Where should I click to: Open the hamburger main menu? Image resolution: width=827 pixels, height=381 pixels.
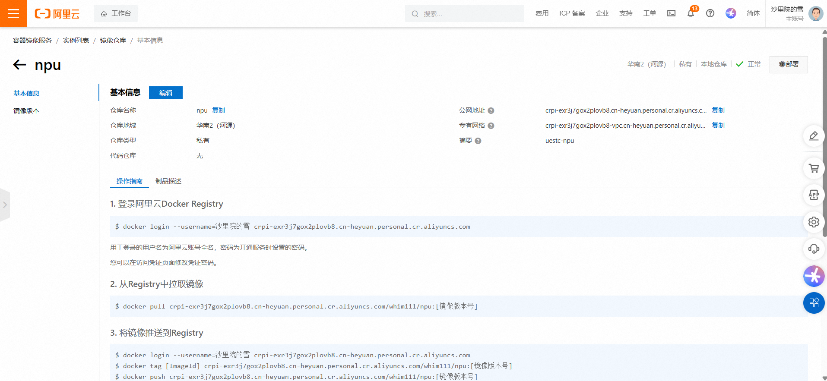13,13
